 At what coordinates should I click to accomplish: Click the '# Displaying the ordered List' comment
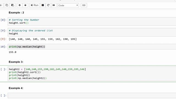coord(31,31)
